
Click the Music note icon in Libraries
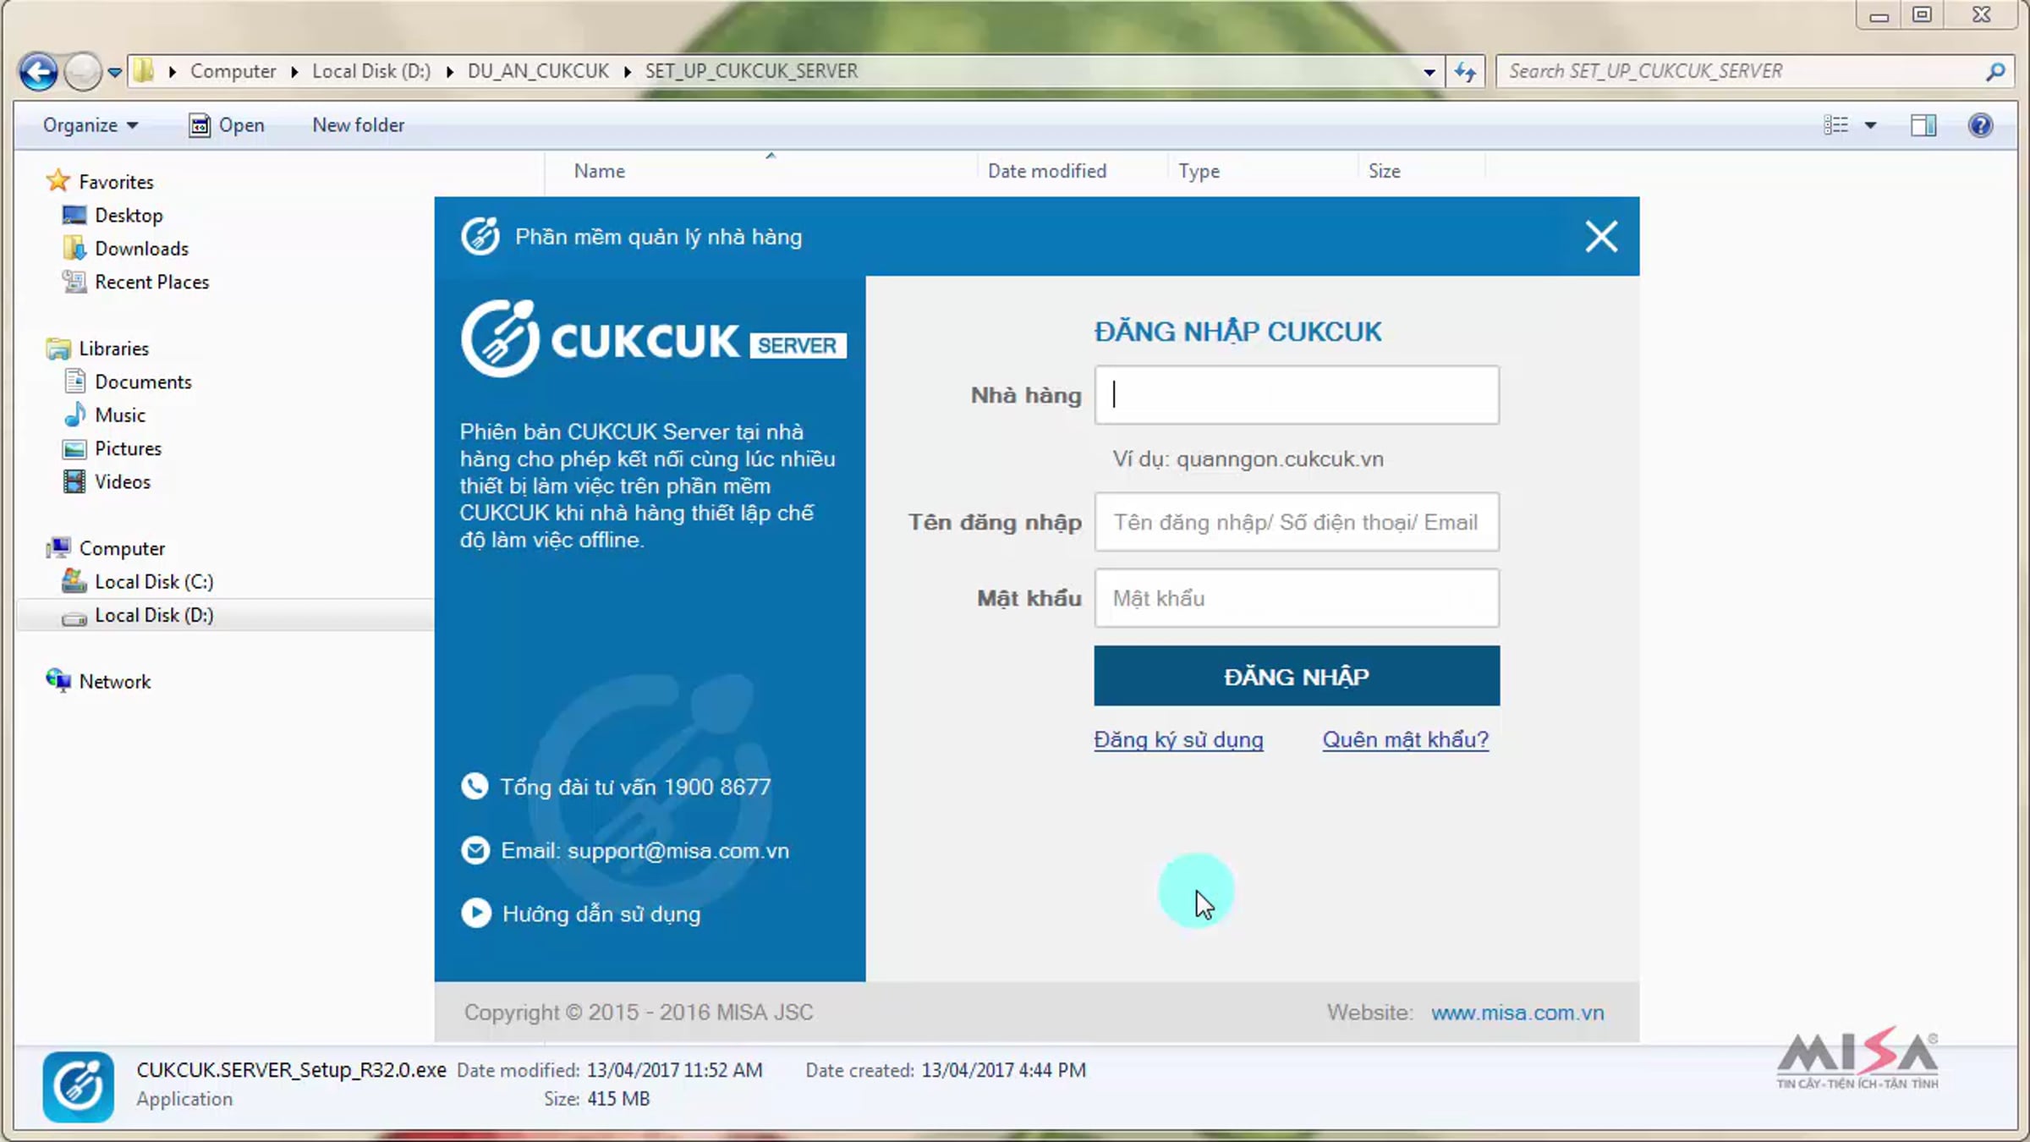74,415
